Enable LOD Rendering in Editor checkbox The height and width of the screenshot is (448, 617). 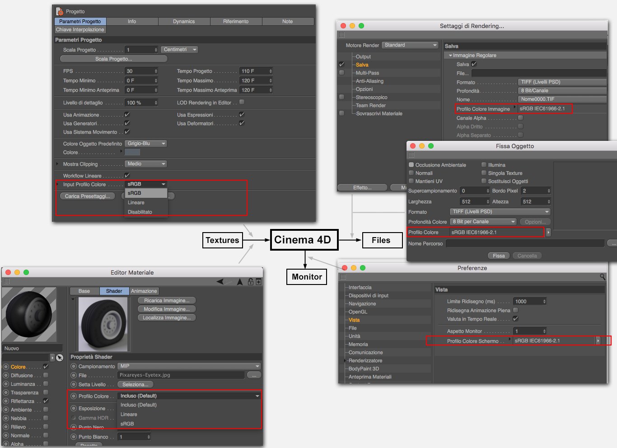pyautogui.click(x=242, y=102)
